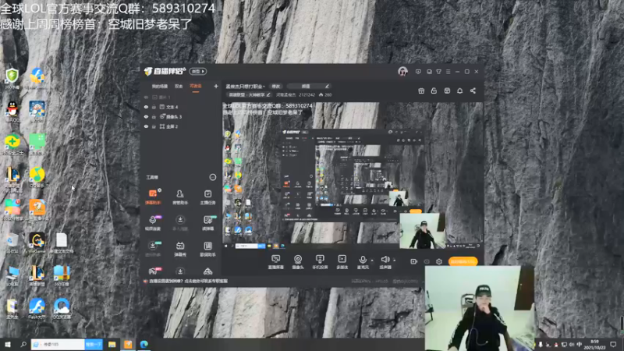The image size is (624, 351).
Task: Open the main menu hamburger icon
Action: point(448,72)
